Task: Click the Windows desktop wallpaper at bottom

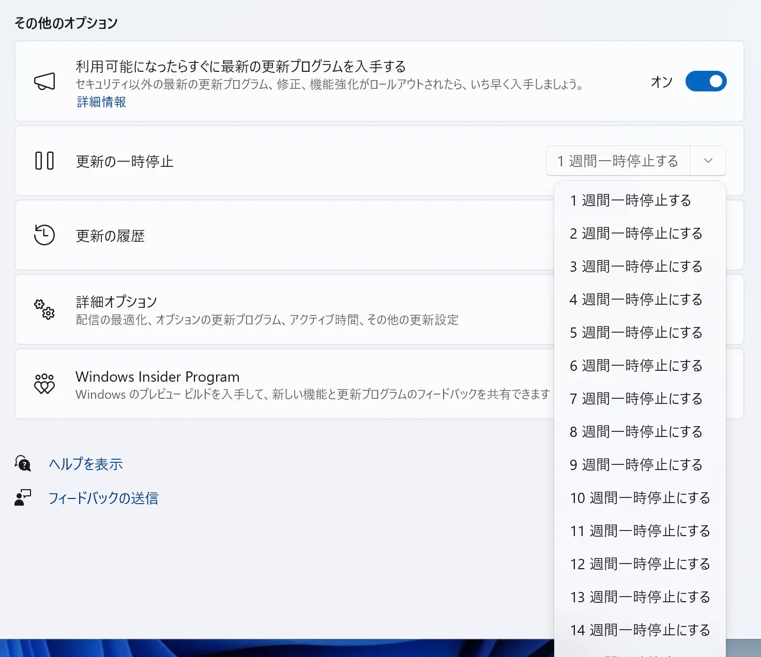Action: 258,648
